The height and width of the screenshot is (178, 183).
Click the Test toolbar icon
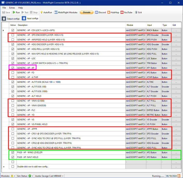[x=23, y=12]
